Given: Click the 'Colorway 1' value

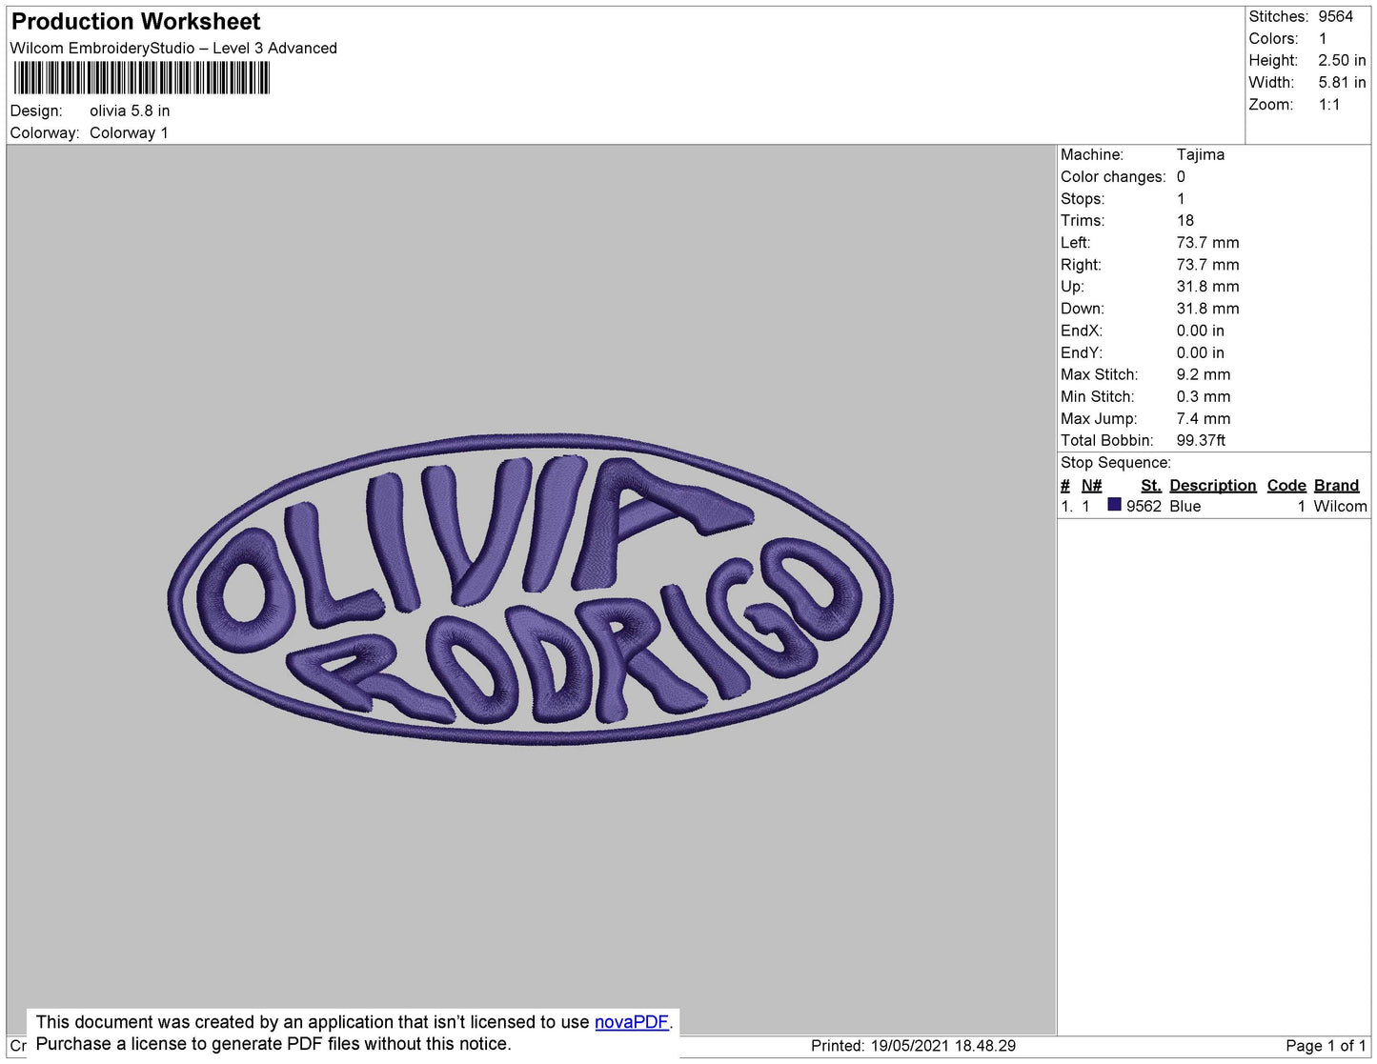Looking at the screenshot, I should tap(129, 132).
